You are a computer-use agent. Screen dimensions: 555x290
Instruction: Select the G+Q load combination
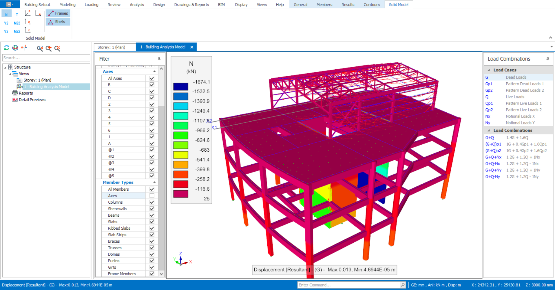(x=490, y=138)
